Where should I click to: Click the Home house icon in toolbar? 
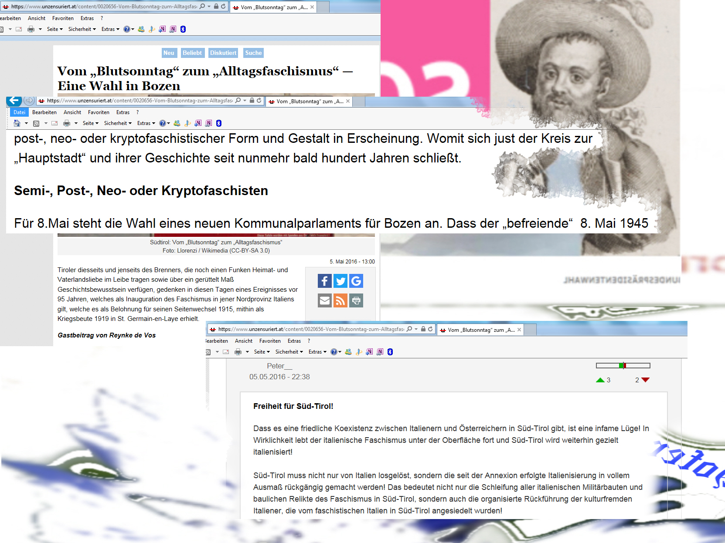(x=17, y=123)
